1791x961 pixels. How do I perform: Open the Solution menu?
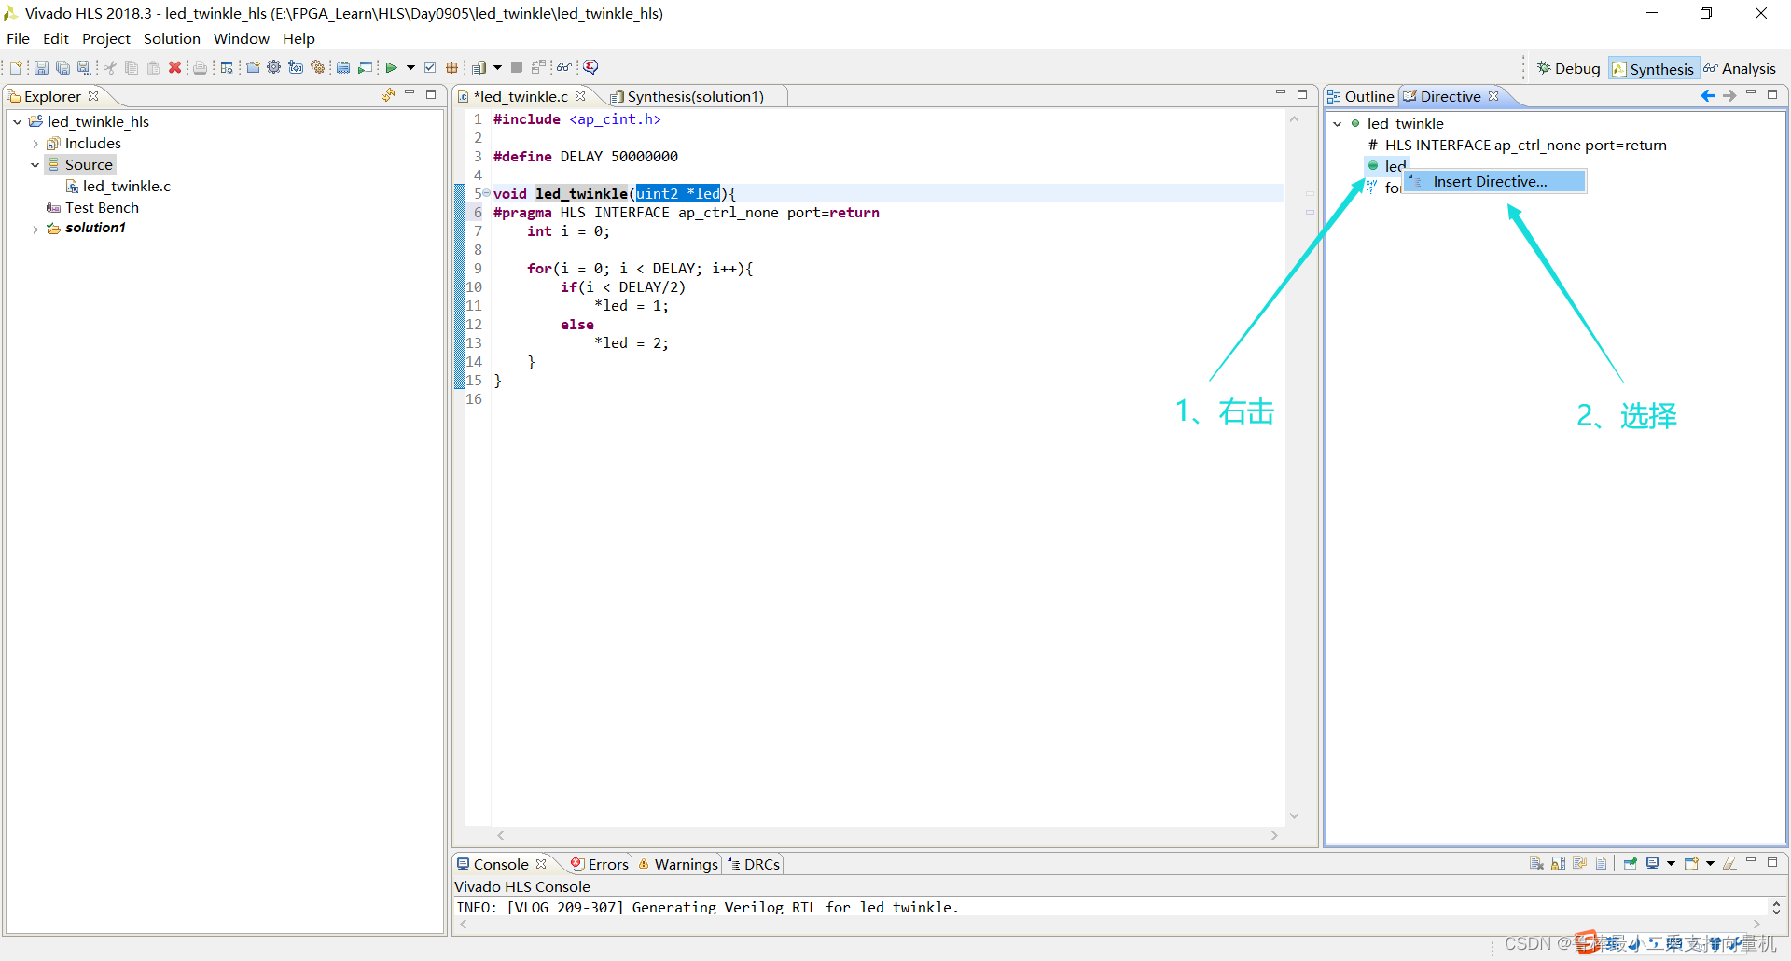tap(172, 38)
